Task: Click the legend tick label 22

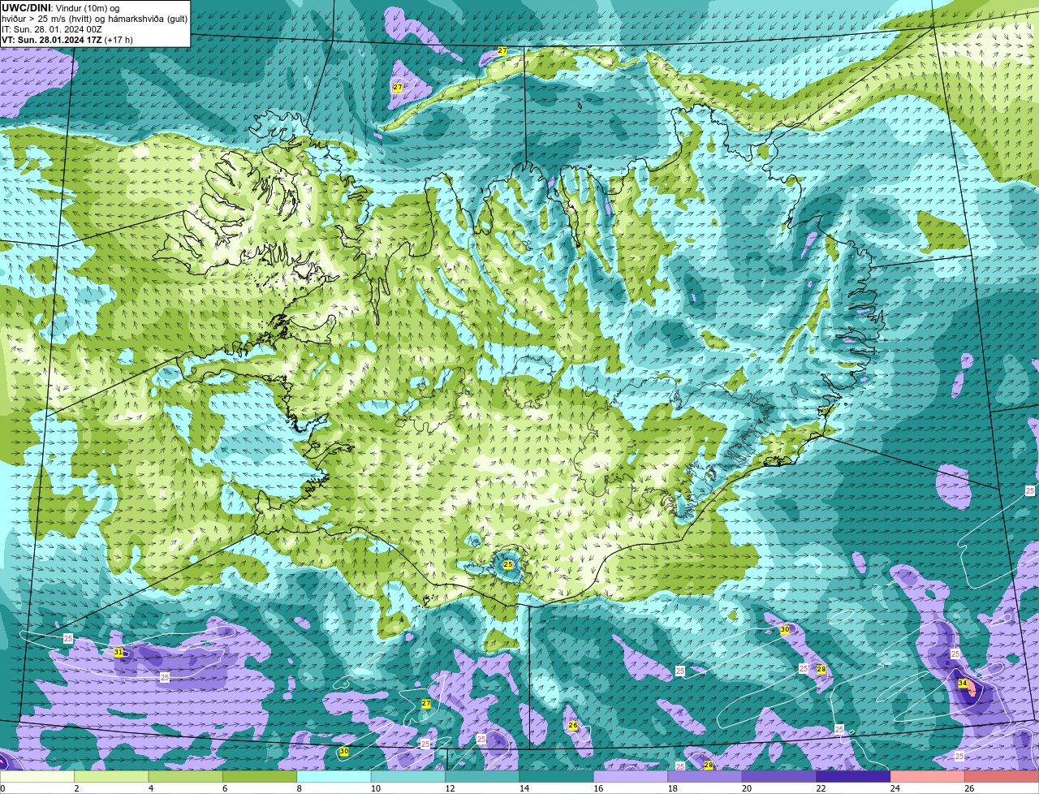Action: 821,788
